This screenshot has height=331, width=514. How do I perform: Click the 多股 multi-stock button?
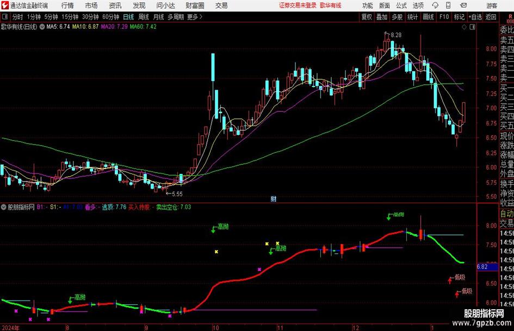397,17
